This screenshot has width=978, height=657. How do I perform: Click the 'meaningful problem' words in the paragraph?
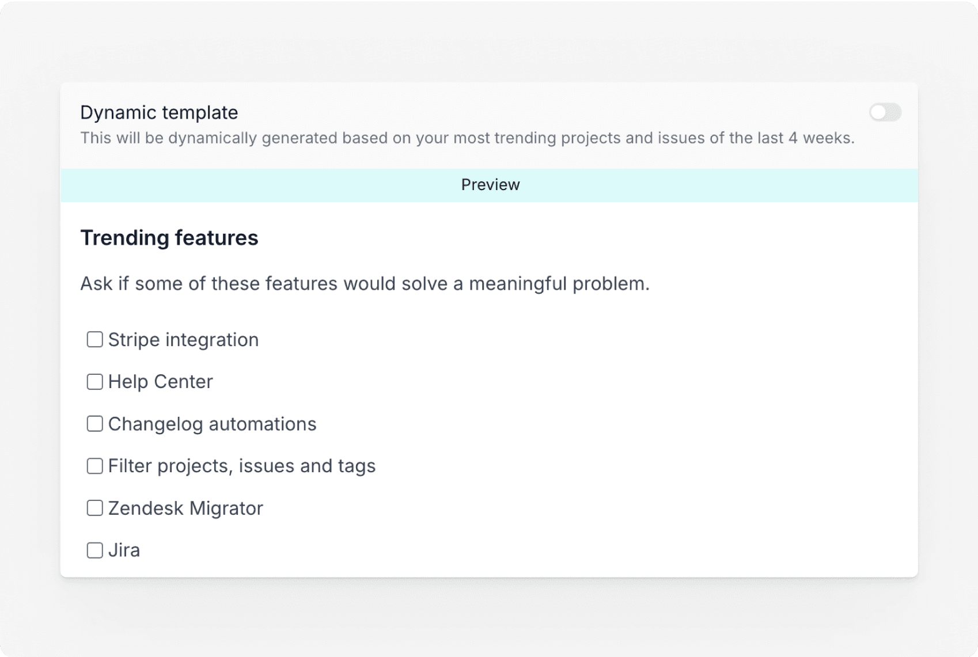[x=559, y=284]
